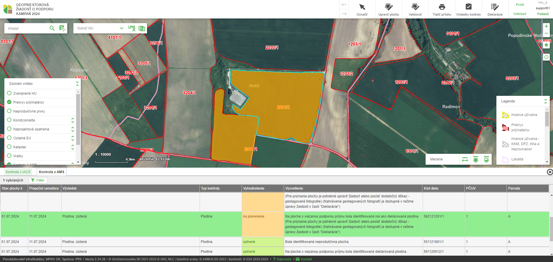Image resolution: width=553 pixels, height=262 pixels.
Task: Select the partial area measuring tool
Action: click(486, 159)
